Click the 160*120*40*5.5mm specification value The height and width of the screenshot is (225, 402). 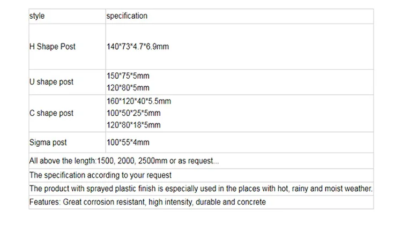(139, 101)
